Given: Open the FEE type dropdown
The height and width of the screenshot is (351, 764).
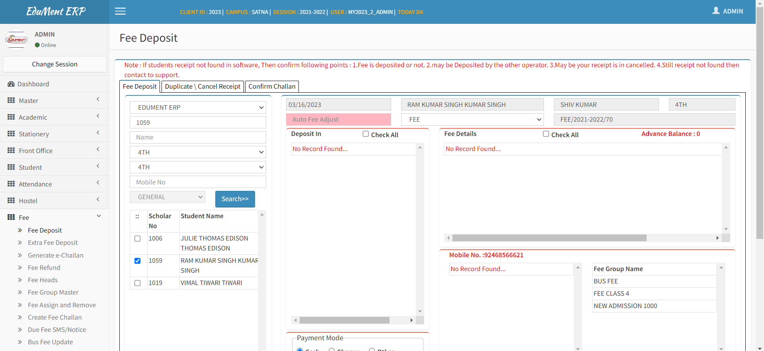Looking at the screenshot, I should click(x=472, y=120).
